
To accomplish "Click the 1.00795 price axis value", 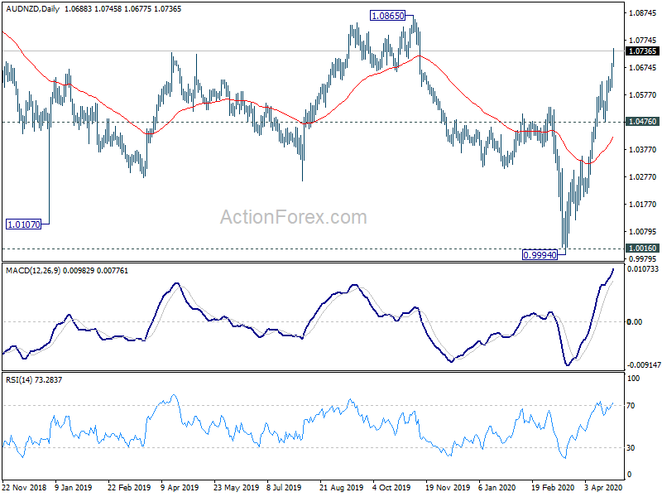I will pos(643,231).
